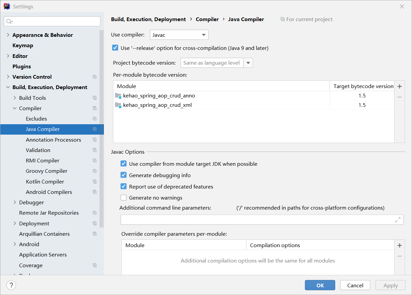Image resolution: width=412 pixels, height=295 pixels.
Task: Click add button for override compiler parameters
Action: click(x=399, y=245)
